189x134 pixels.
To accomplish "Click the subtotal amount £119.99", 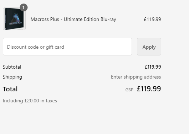I will [153, 67].
